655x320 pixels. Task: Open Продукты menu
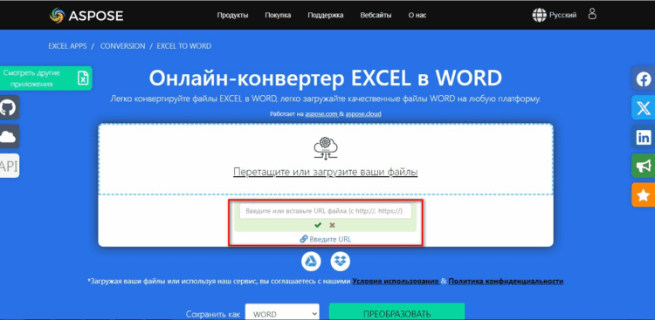coord(232,15)
